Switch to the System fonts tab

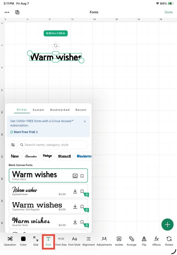pos(38,110)
